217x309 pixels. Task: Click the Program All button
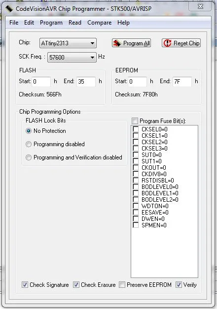[131, 43]
